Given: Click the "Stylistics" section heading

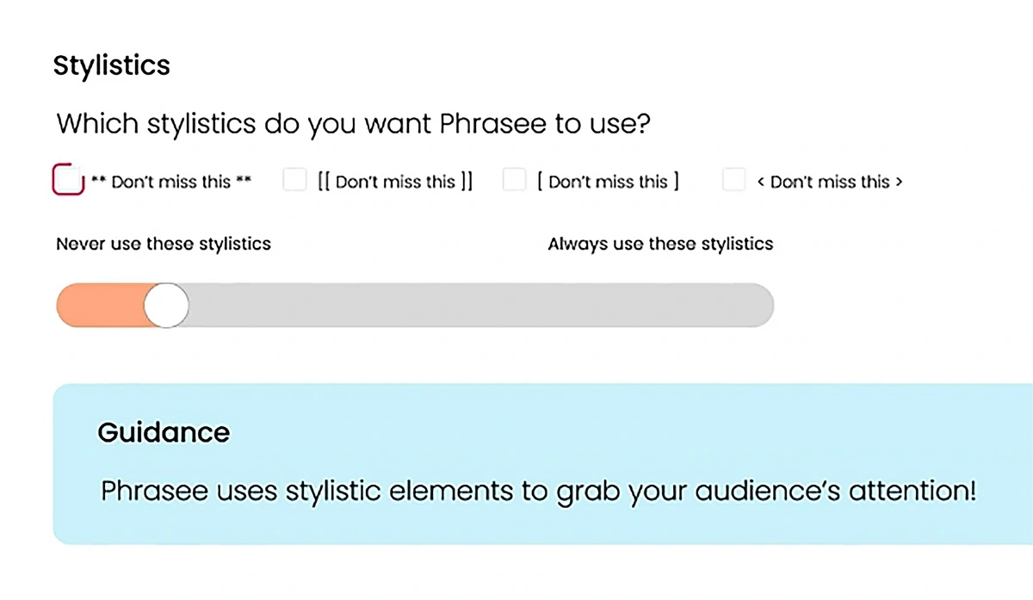Looking at the screenshot, I should point(112,65).
